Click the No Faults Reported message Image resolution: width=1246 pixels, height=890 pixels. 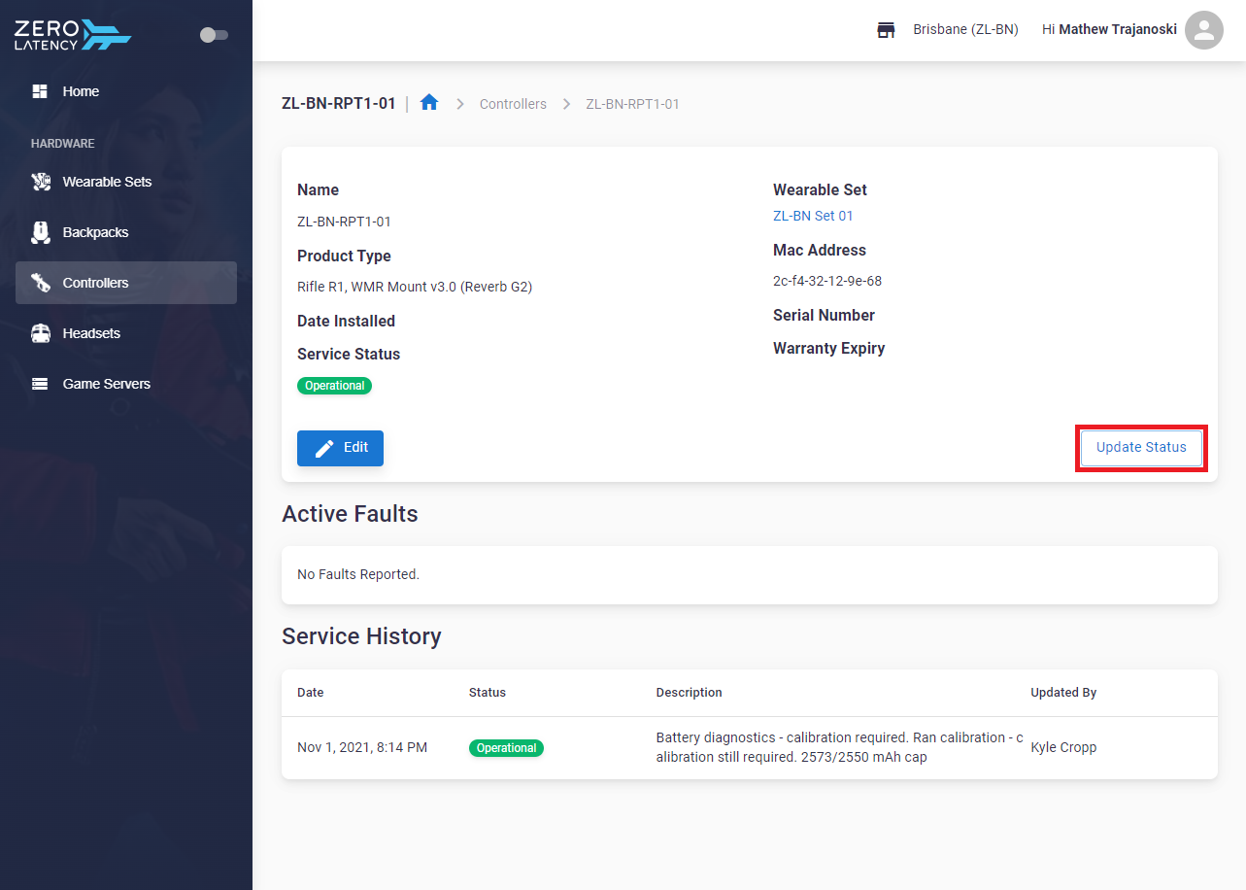click(x=358, y=574)
